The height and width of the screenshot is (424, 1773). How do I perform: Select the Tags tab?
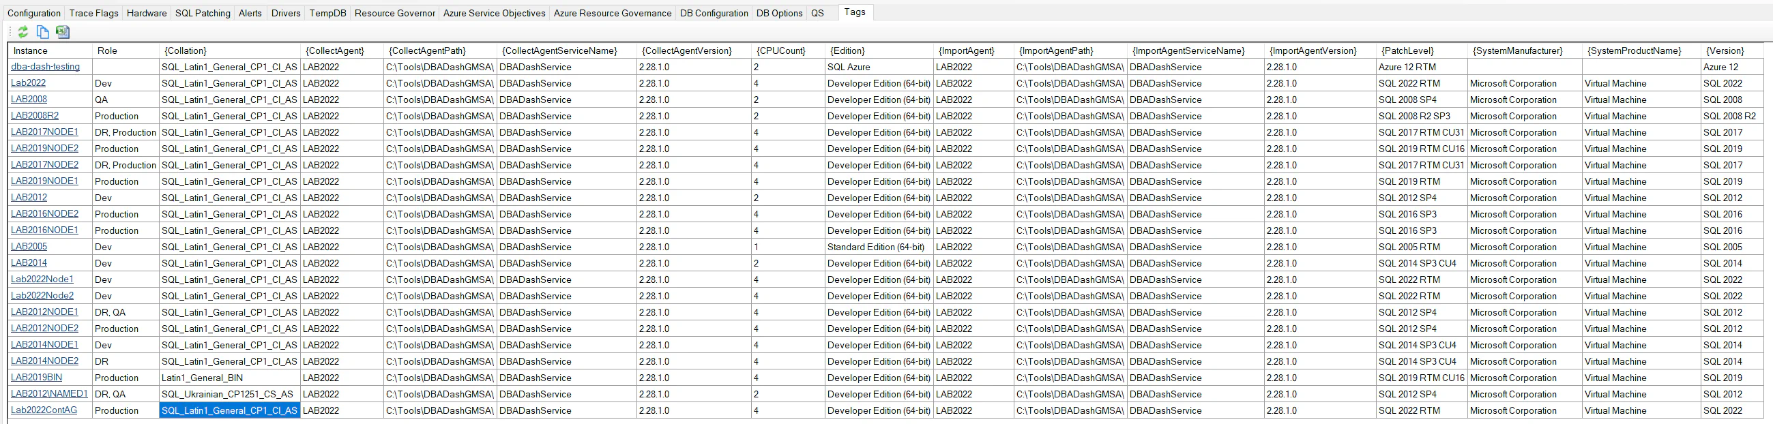[x=855, y=12]
